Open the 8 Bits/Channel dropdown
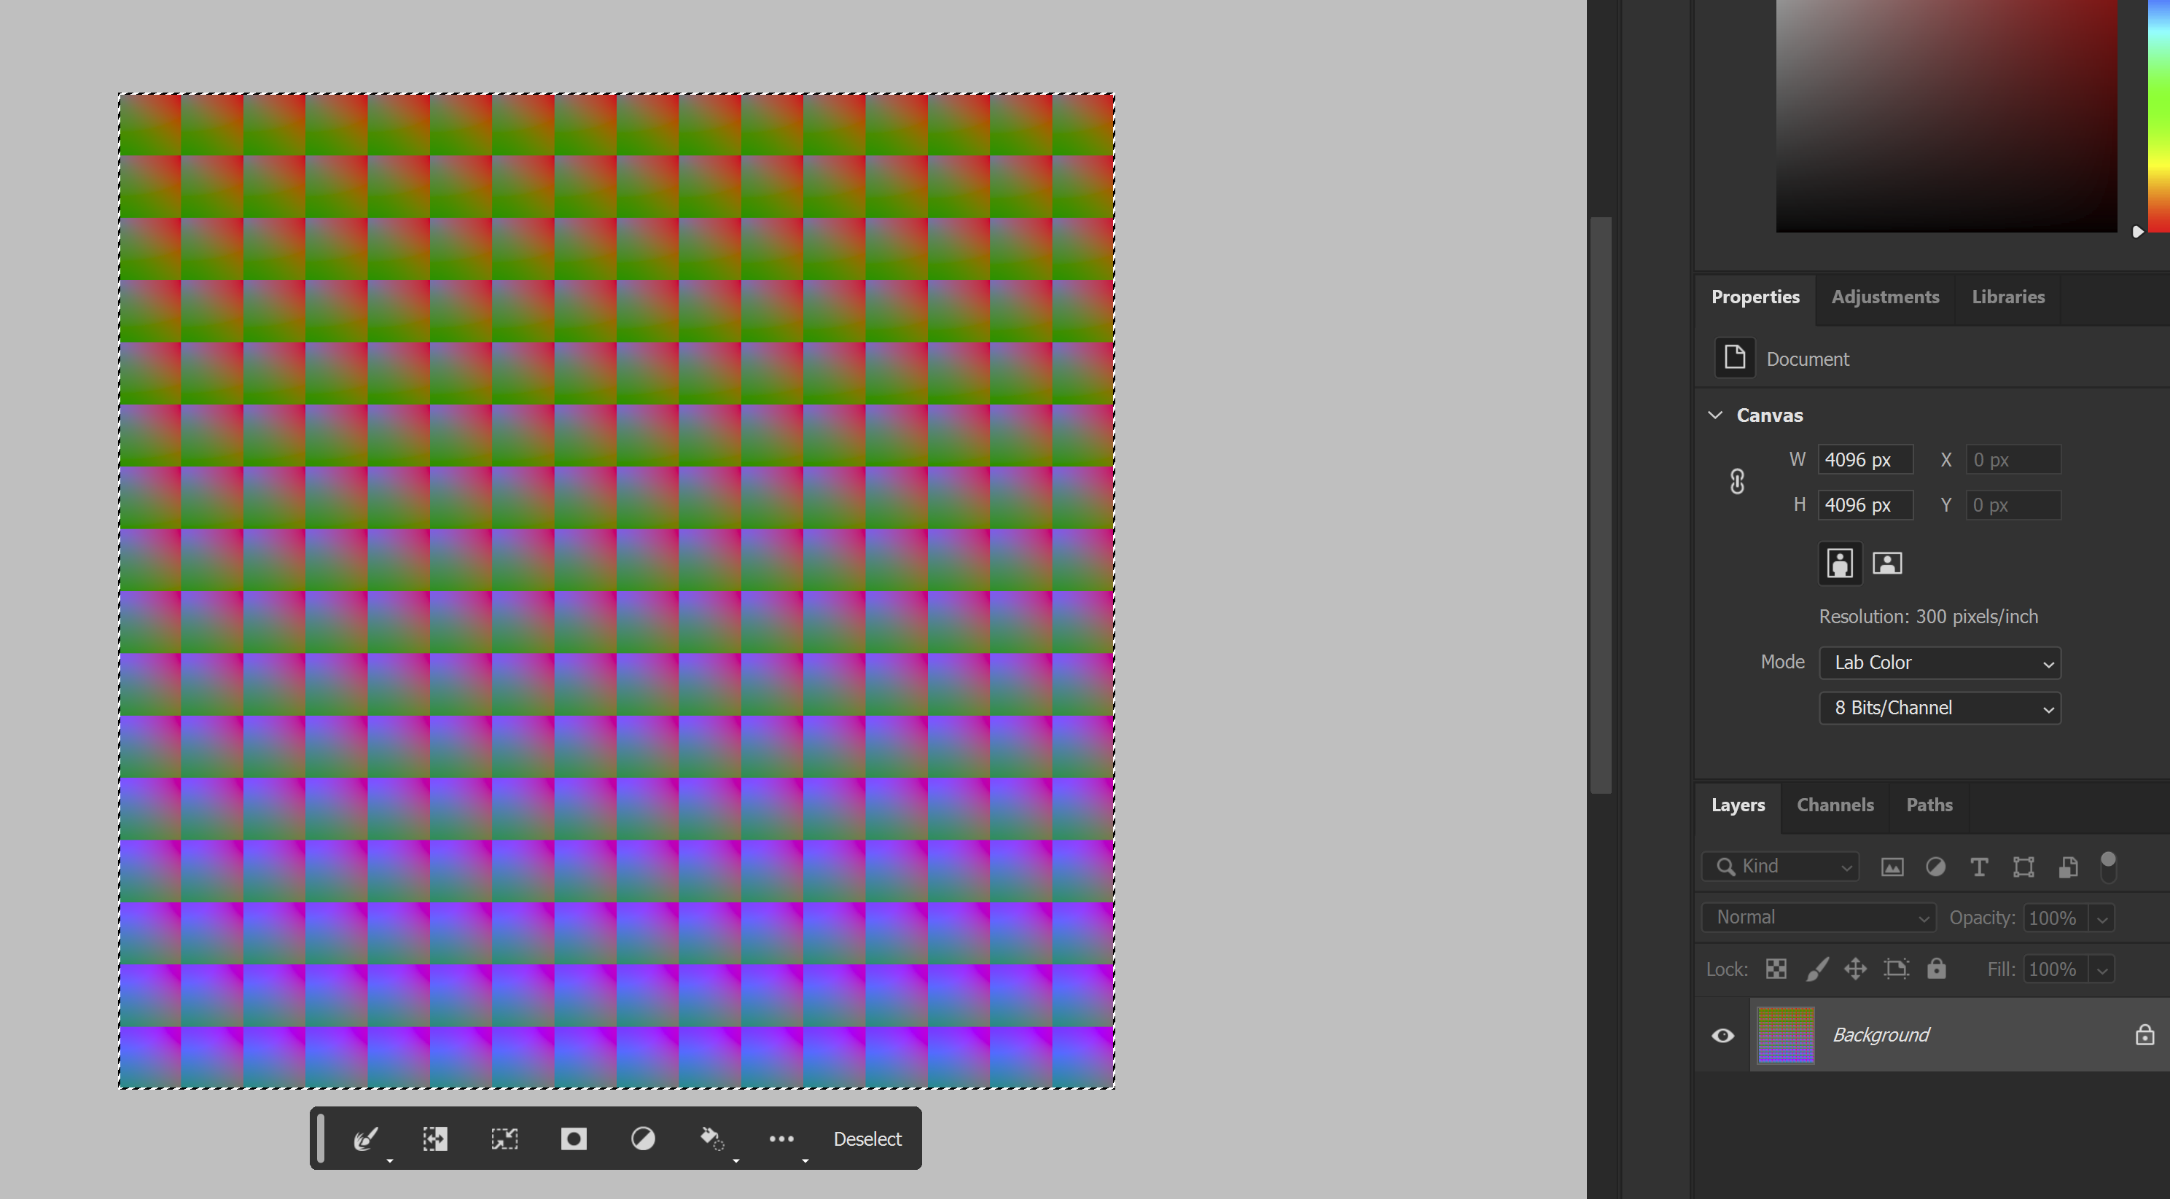The width and height of the screenshot is (2170, 1199). (x=1939, y=708)
